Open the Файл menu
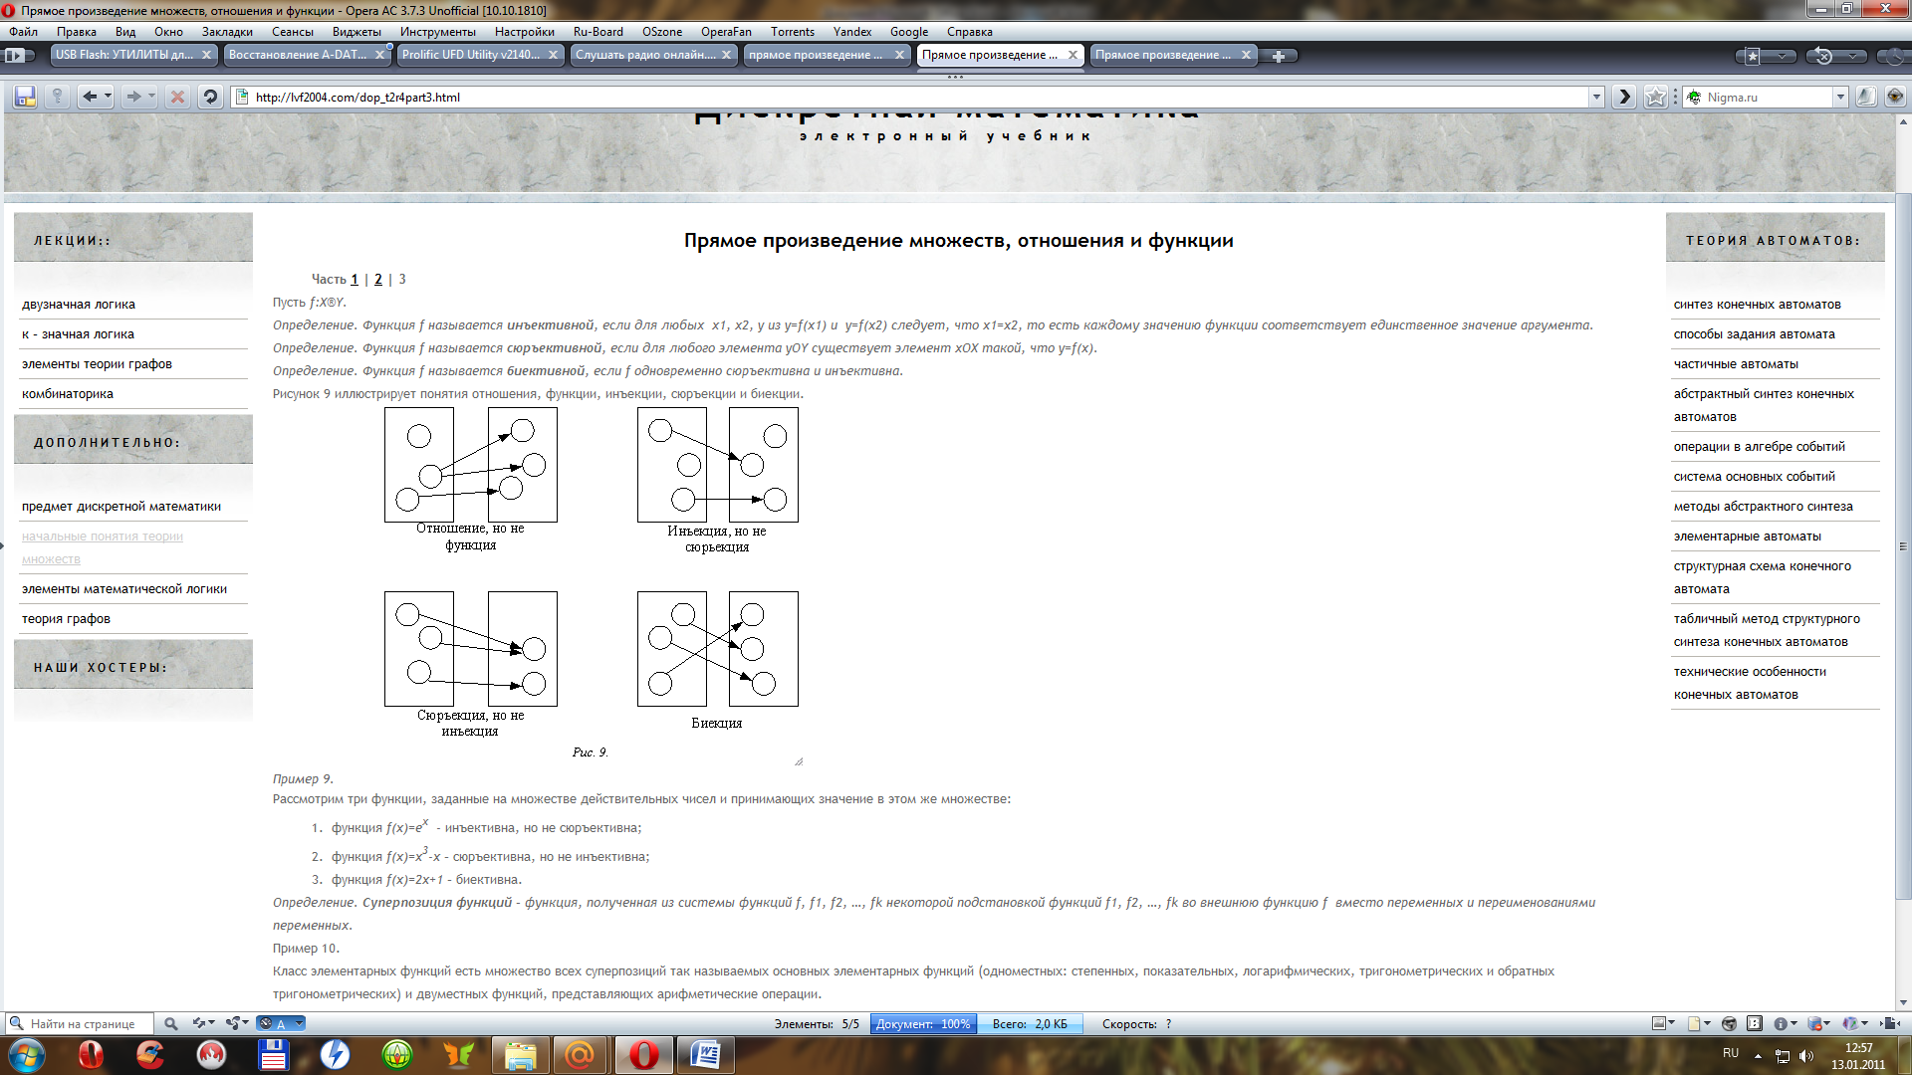The width and height of the screenshot is (1912, 1075). [23, 31]
